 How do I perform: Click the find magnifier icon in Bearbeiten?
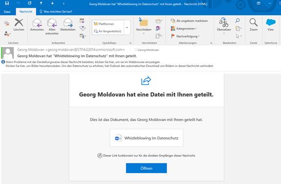238,21
